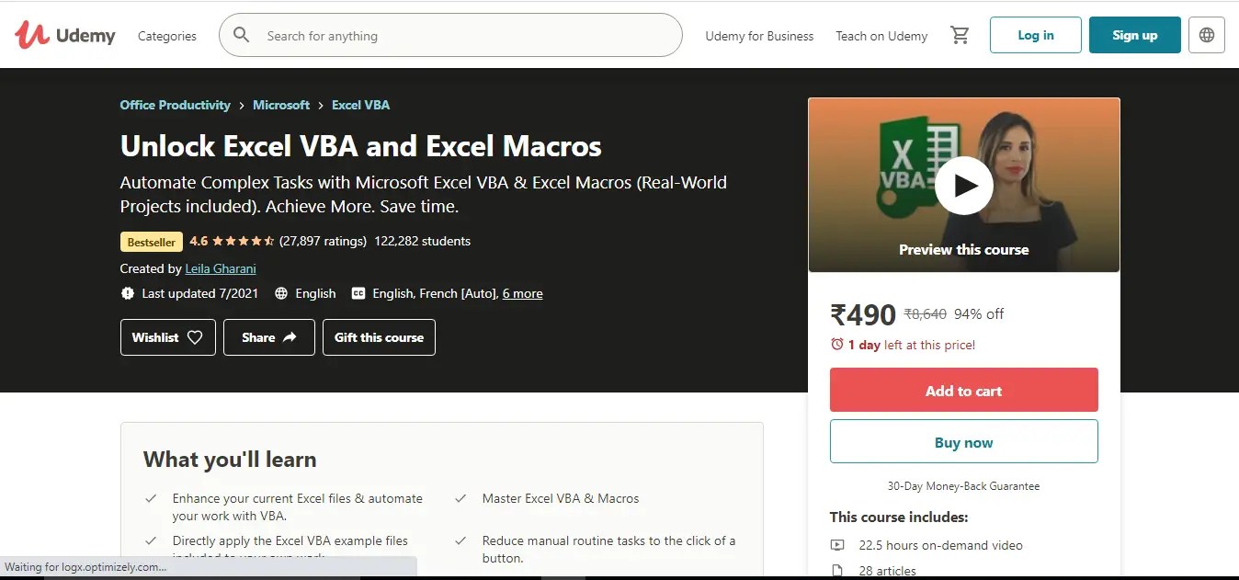Add the course to cart

coord(963,390)
